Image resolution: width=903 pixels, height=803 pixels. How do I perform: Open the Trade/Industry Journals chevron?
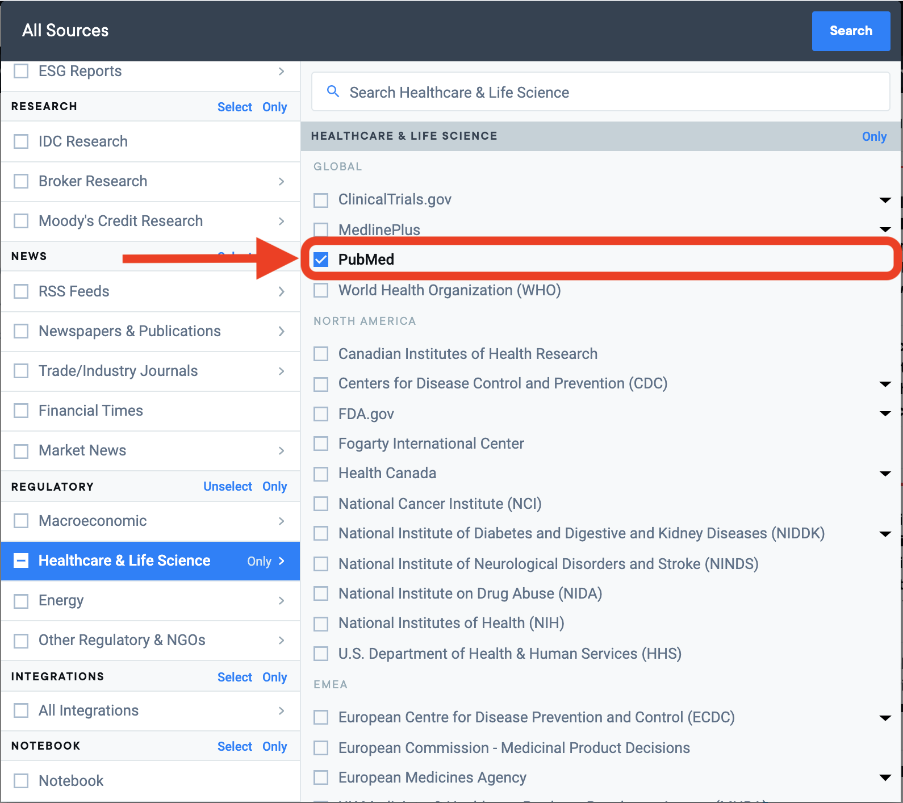282,371
